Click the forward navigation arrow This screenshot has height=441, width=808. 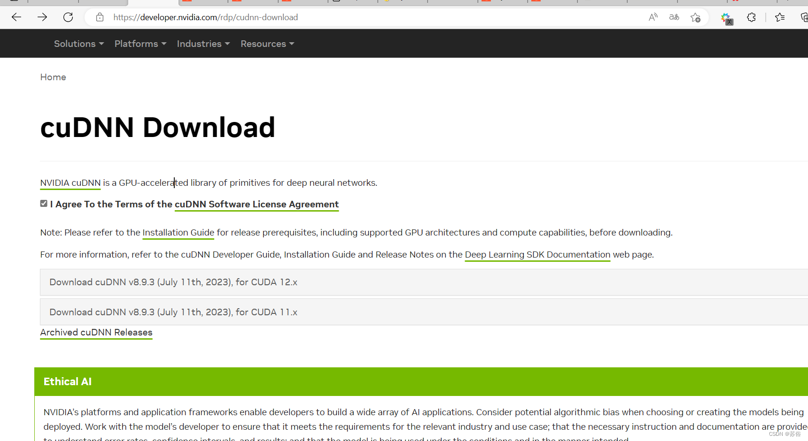[42, 17]
